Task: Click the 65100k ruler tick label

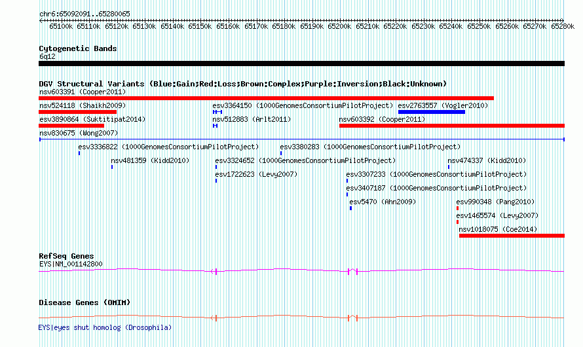Action: point(61,26)
